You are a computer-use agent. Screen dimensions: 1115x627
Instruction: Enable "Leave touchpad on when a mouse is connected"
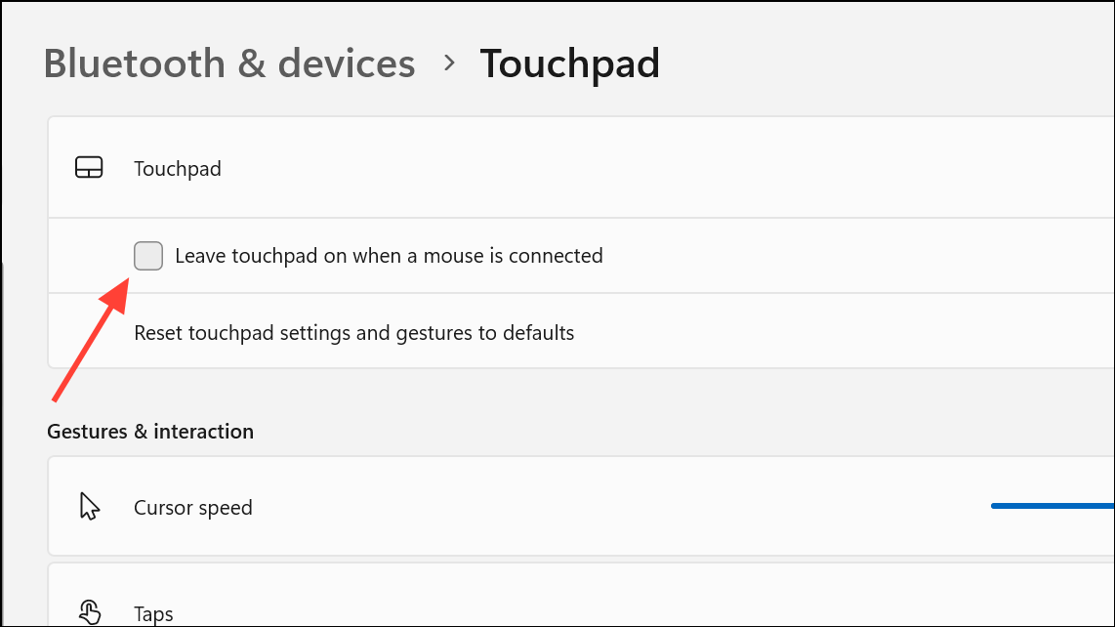click(x=148, y=255)
